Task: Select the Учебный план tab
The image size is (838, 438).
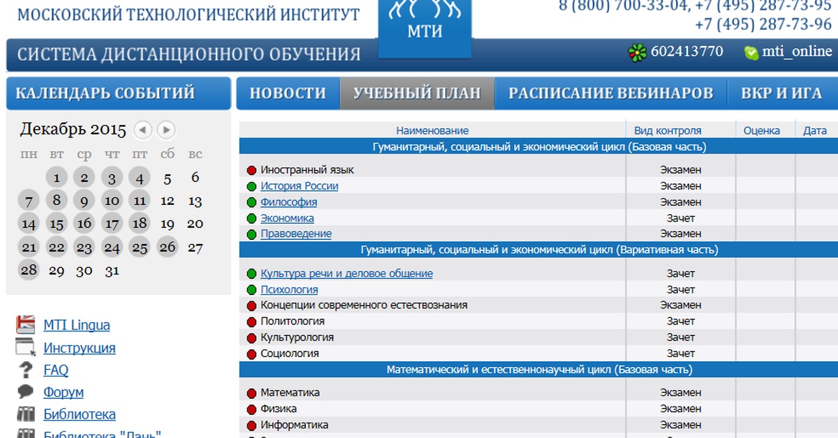Action: pyautogui.click(x=417, y=93)
